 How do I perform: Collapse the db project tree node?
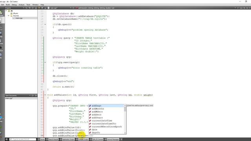(6, 11)
